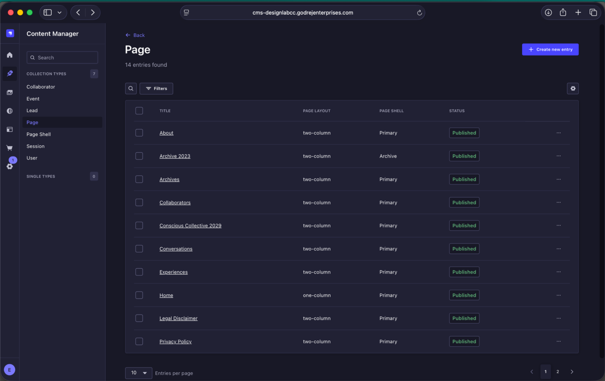Go to next page arrow in pagination

[572, 372]
